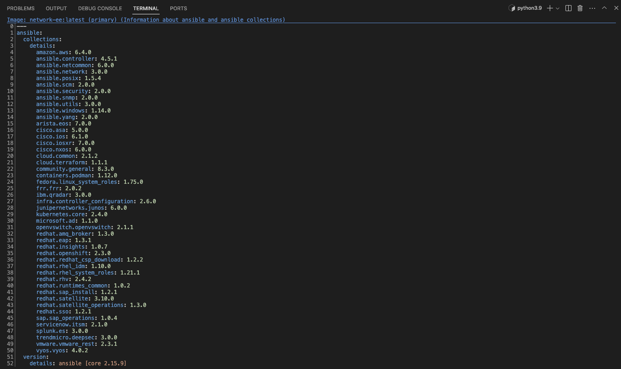Click the 'frr.frr: 2.0.2' line

(x=59, y=188)
